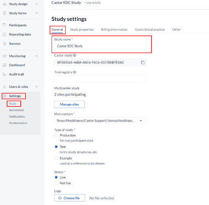Click the Repeating data icon
209x205 pixels.
click(5, 34)
